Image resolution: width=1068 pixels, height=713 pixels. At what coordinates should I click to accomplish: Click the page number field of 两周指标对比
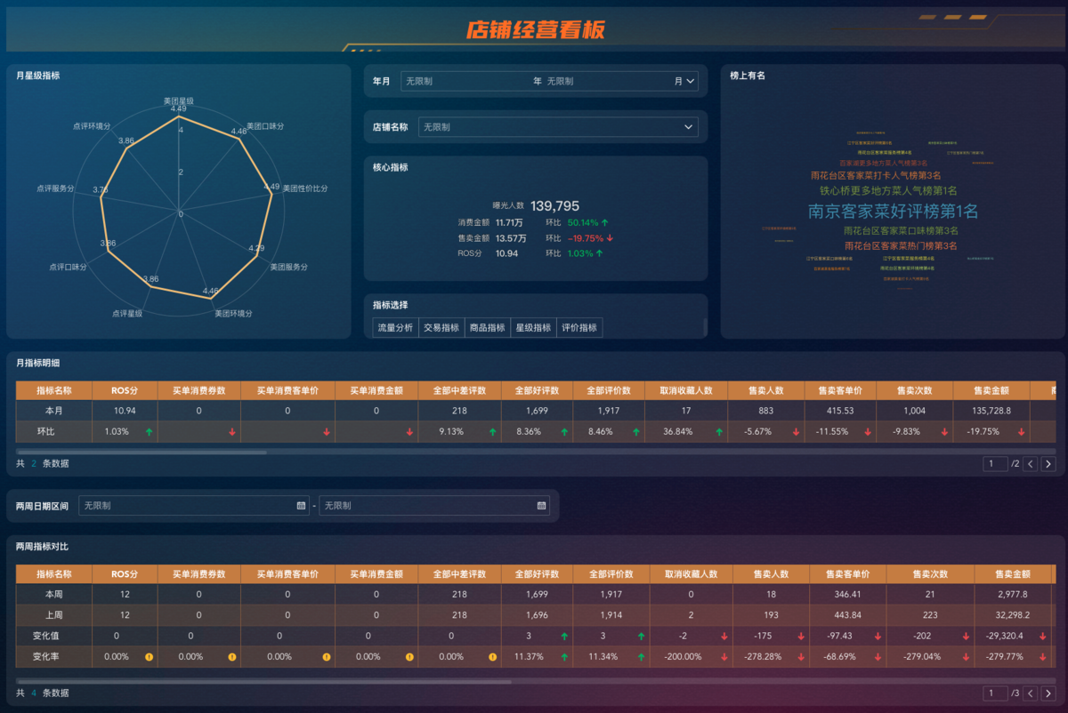[994, 693]
